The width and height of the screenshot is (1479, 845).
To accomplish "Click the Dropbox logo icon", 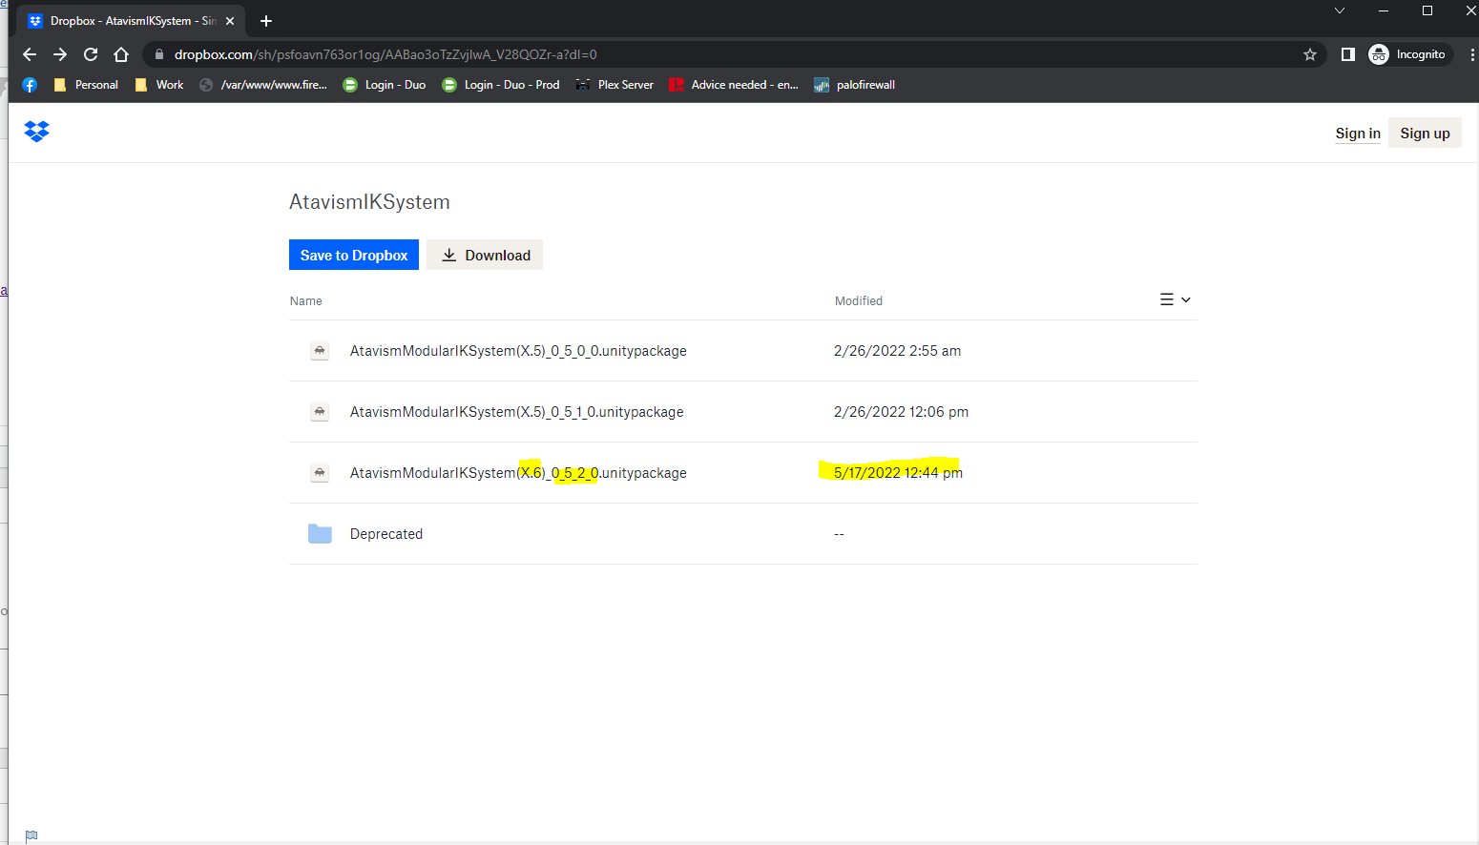I will click(x=36, y=132).
